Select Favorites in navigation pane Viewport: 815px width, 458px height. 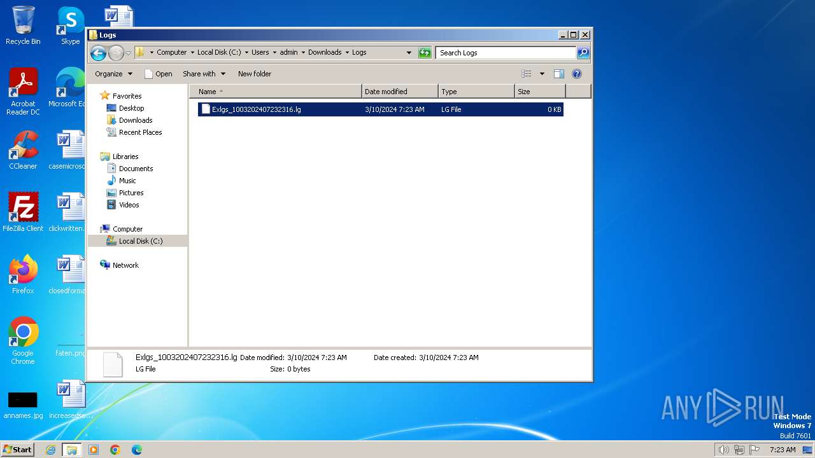127,96
